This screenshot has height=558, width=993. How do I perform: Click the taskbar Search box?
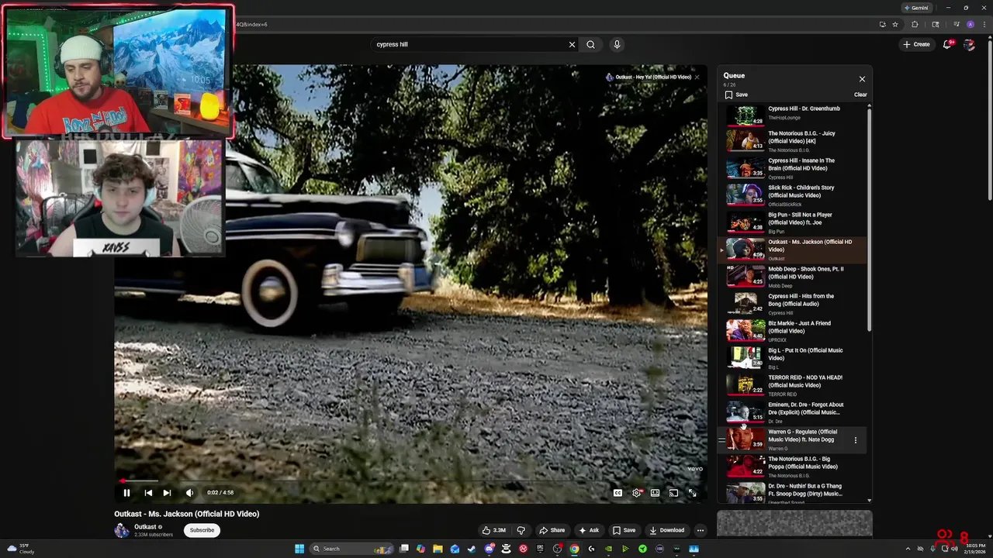pos(350,549)
